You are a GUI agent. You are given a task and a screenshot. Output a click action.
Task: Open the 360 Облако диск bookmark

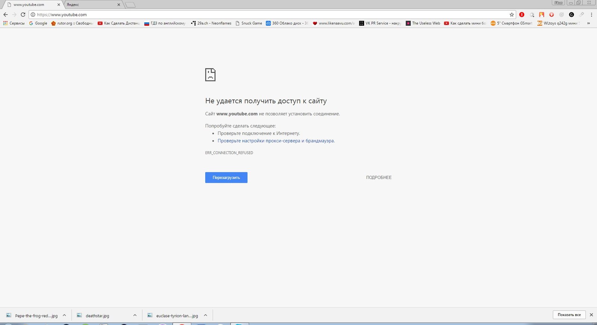[287, 23]
